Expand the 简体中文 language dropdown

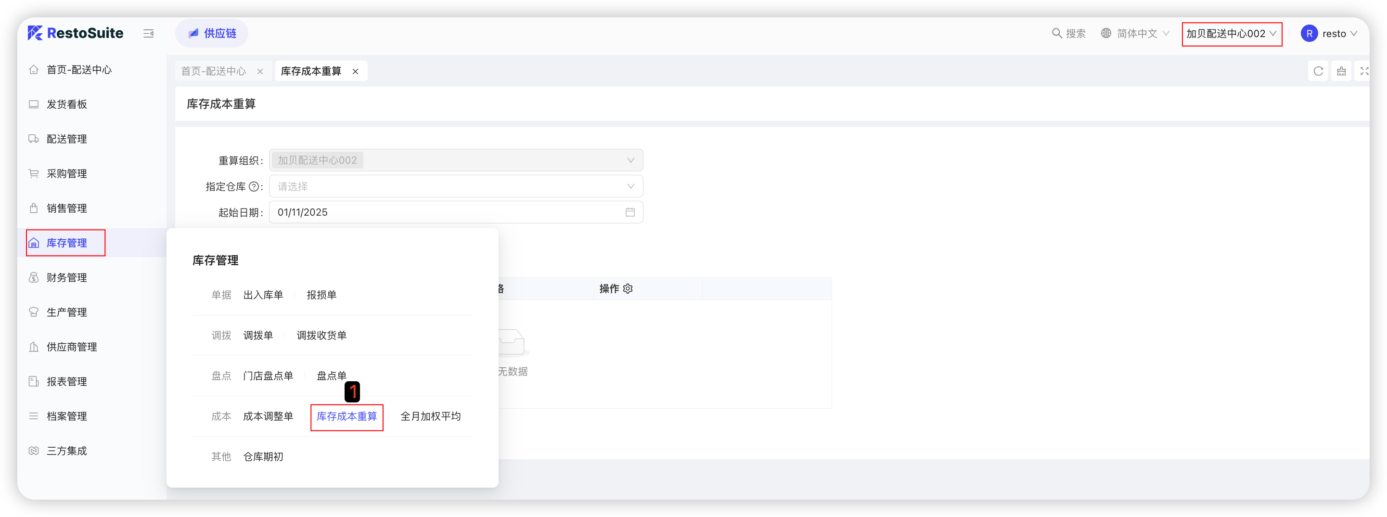[1136, 33]
